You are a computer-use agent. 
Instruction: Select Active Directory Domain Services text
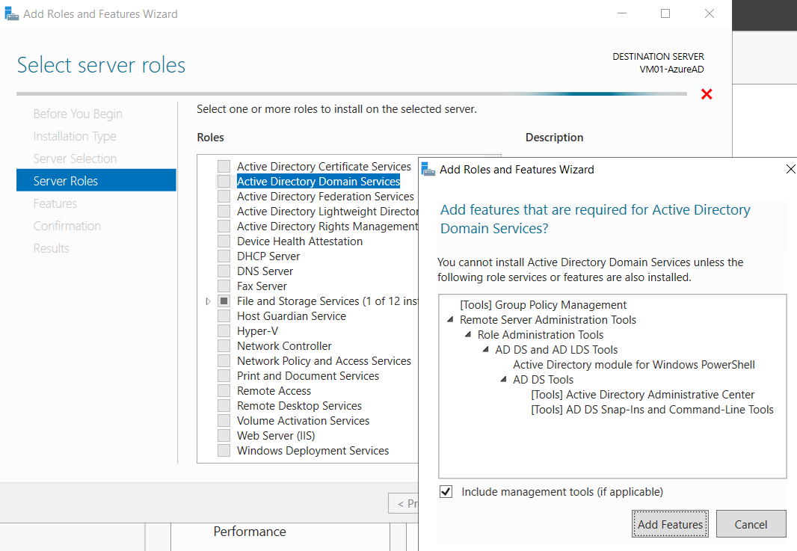[x=319, y=181]
